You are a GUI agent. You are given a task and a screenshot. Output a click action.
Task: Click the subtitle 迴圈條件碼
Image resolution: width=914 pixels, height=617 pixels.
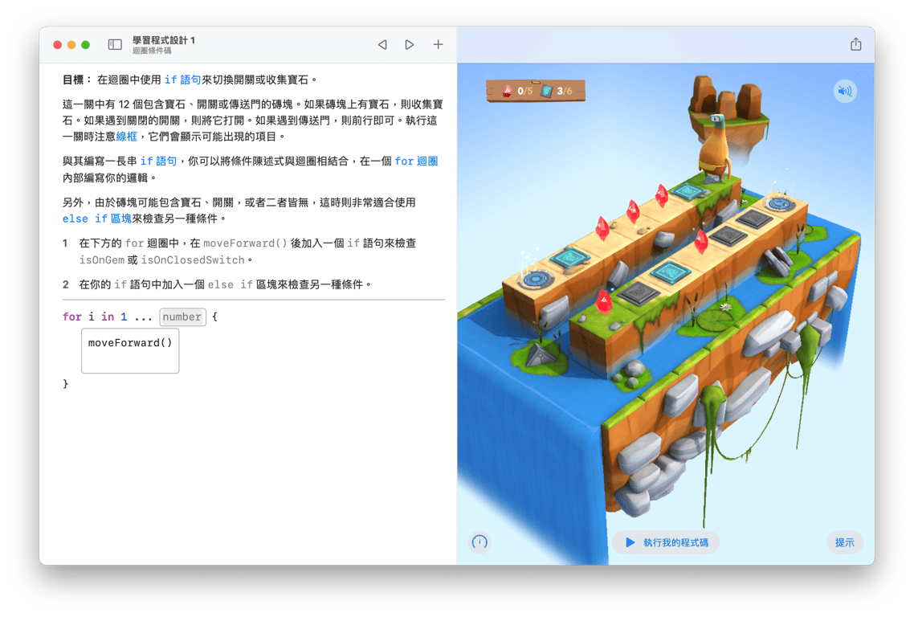click(152, 51)
